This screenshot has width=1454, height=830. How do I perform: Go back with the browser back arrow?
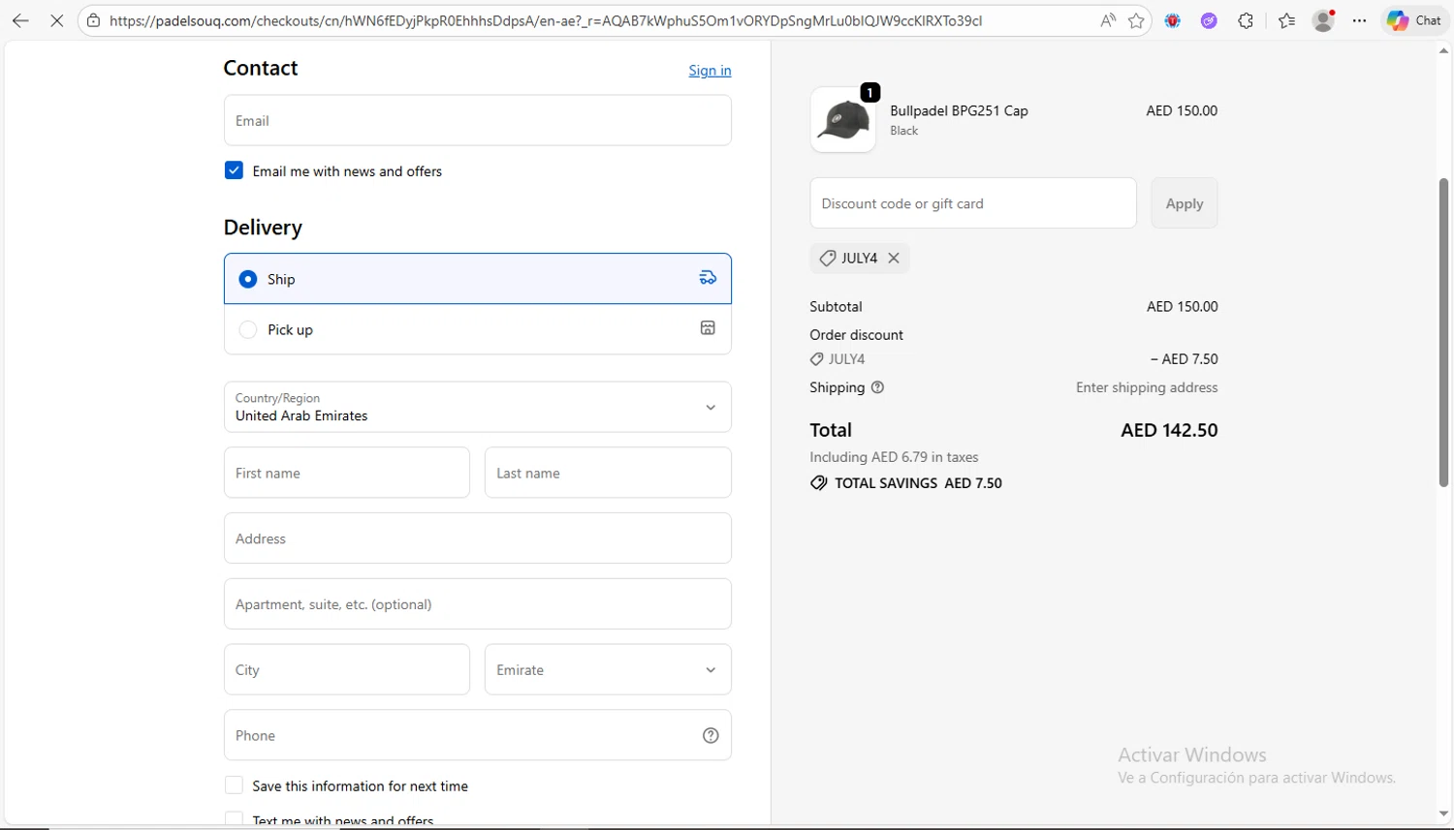20,20
